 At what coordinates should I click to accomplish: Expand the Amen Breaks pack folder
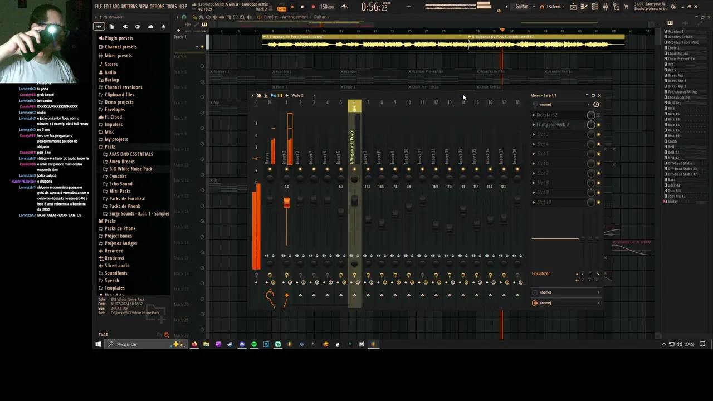tap(121, 162)
